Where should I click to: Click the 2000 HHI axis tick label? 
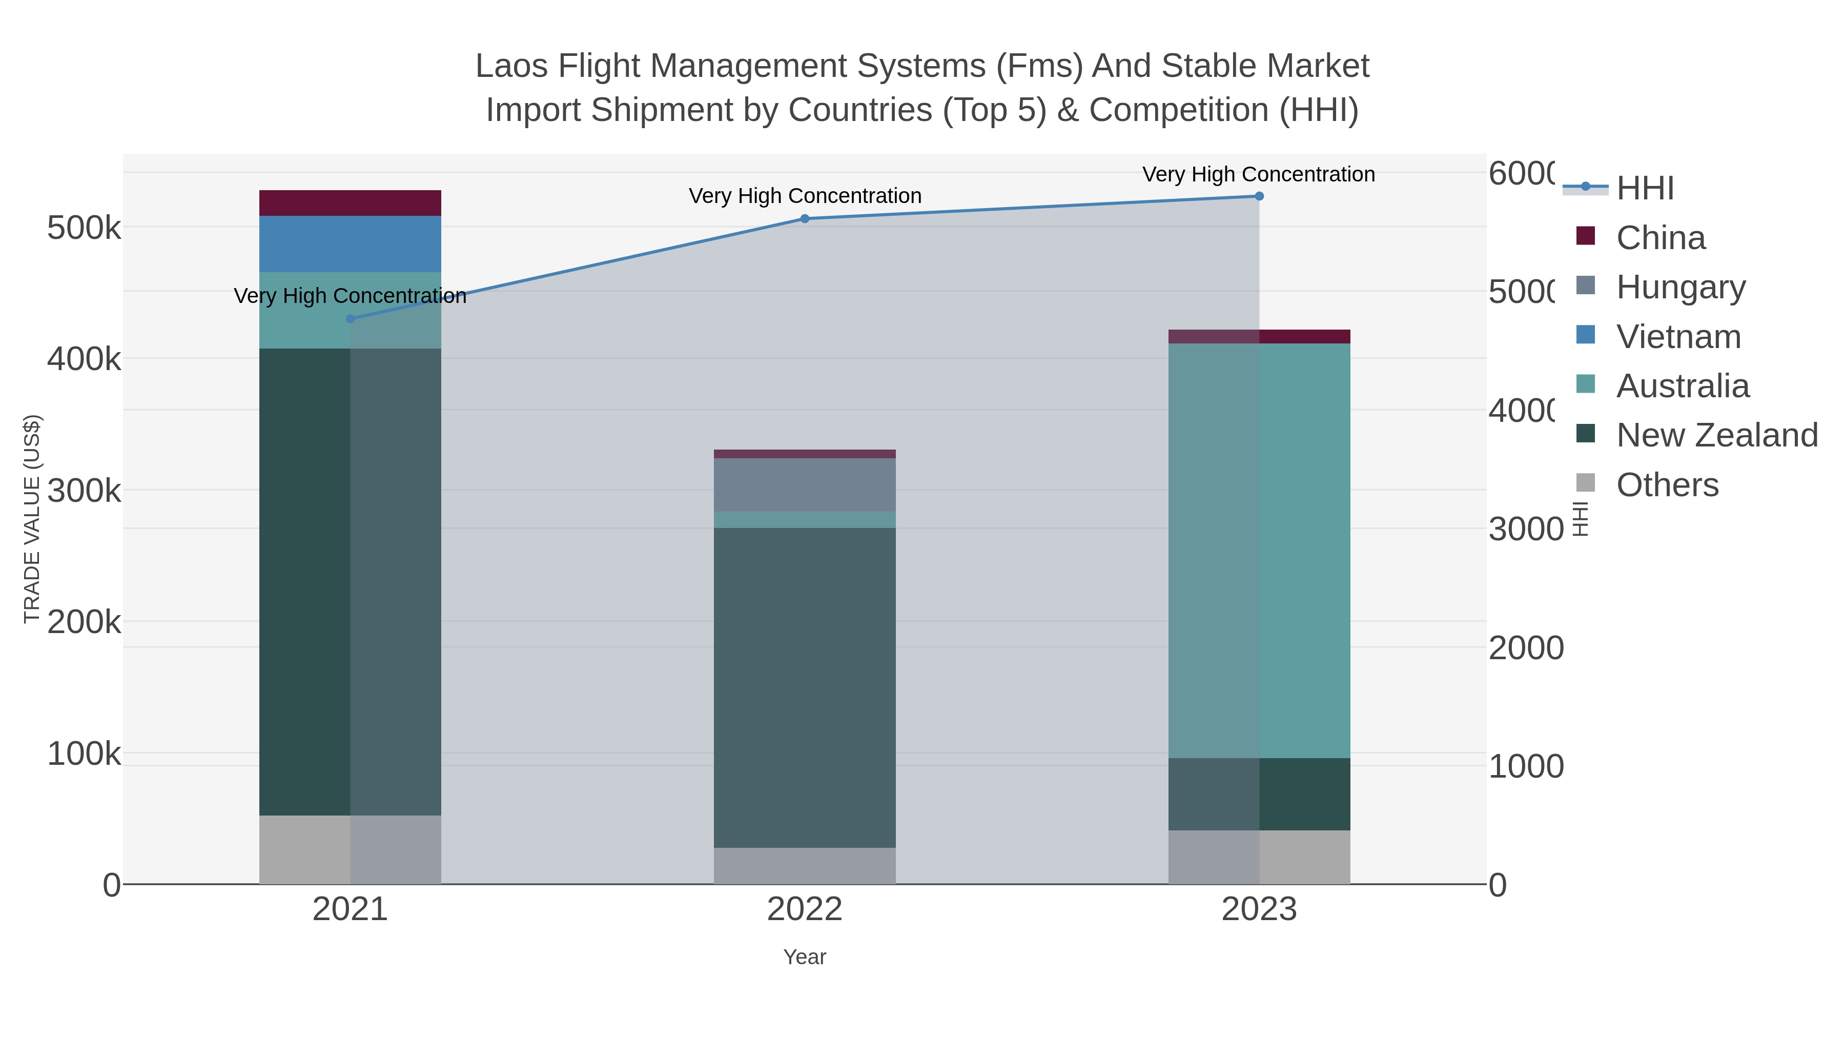(1526, 648)
